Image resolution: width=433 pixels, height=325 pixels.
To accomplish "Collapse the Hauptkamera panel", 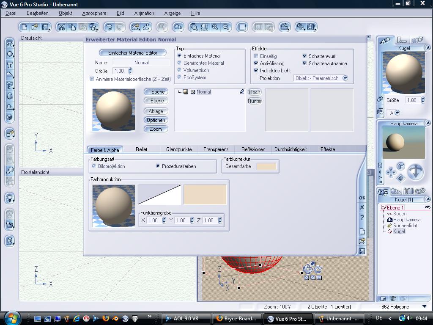I will pyautogui.click(x=428, y=123).
